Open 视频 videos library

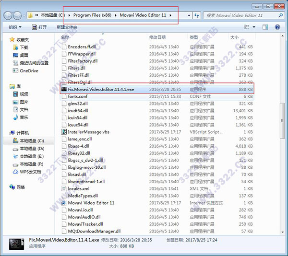tap(21, 94)
